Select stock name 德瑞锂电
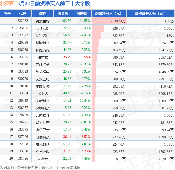 (x=43, y=72)
